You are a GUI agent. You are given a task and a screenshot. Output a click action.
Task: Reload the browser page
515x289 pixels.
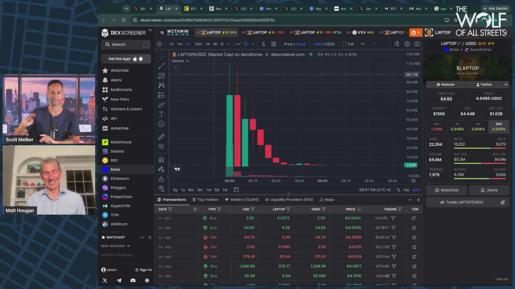click(x=123, y=20)
